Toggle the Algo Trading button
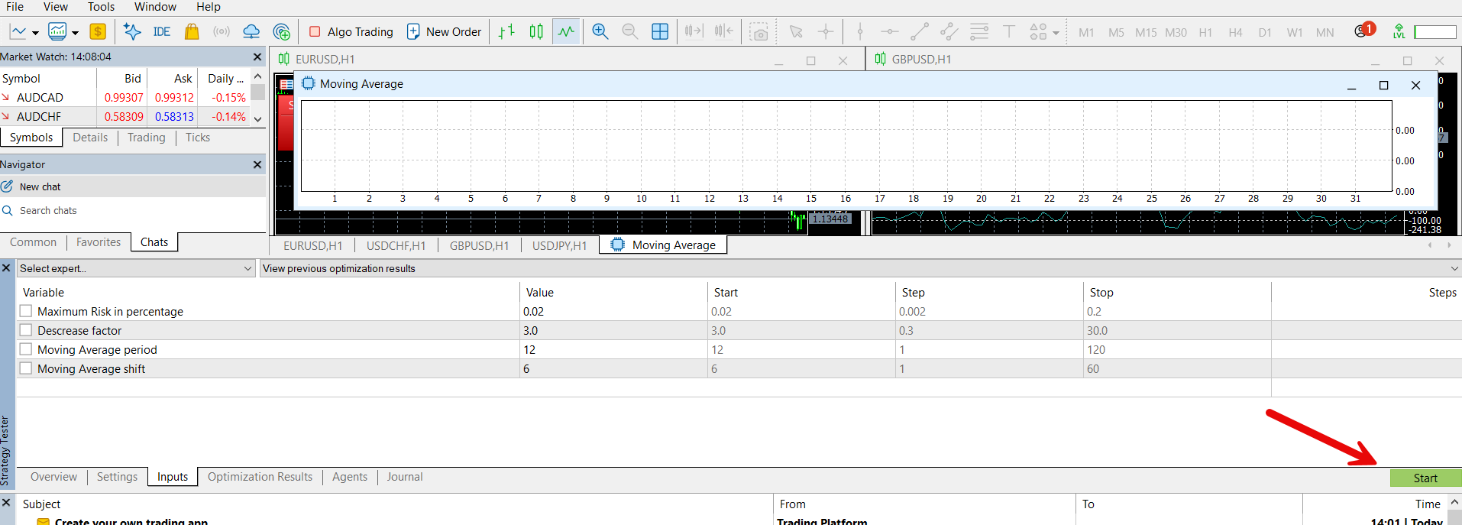Screen dimensions: 1462x525 point(351,31)
